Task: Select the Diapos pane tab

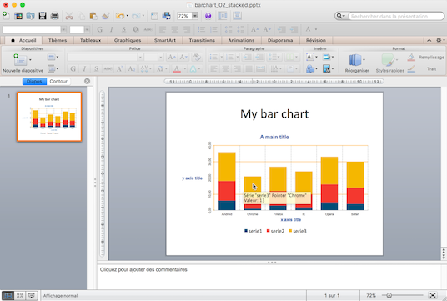Action: [x=34, y=81]
